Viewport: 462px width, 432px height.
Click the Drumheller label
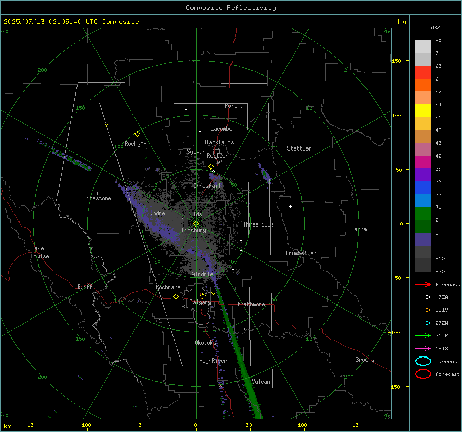pos(301,253)
